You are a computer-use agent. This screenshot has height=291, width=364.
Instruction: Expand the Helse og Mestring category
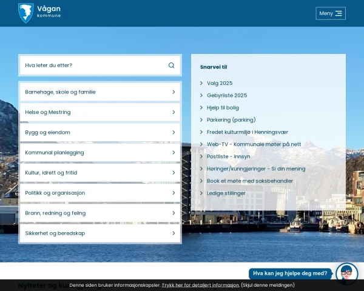pos(99,112)
